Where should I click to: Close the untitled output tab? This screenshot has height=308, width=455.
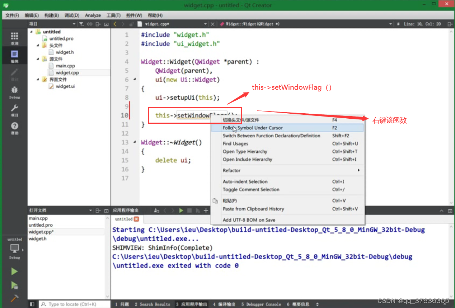coord(136,219)
